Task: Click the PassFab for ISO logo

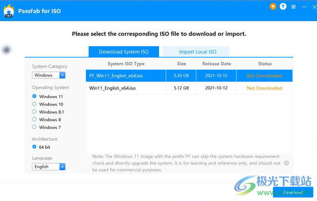Action: pos(9,11)
